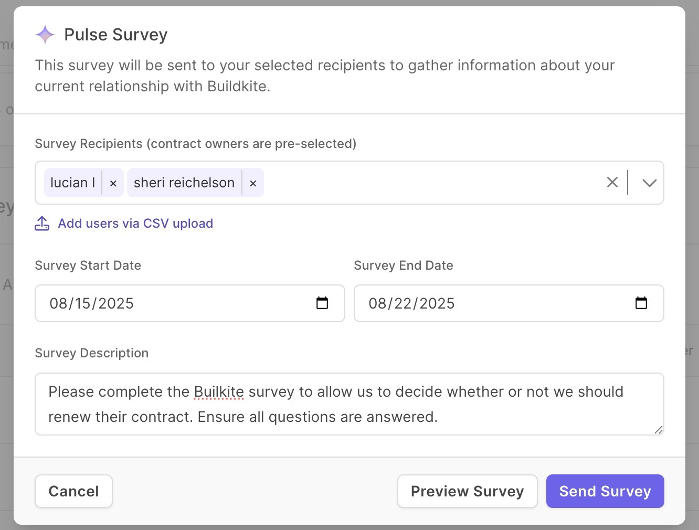Click the Send Survey button
The height and width of the screenshot is (530, 699).
click(605, 491)
